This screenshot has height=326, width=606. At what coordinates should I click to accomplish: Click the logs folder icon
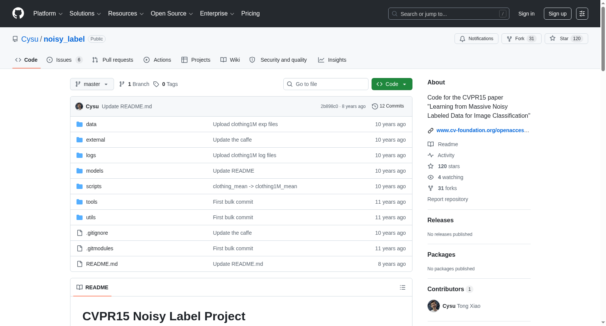80,155
